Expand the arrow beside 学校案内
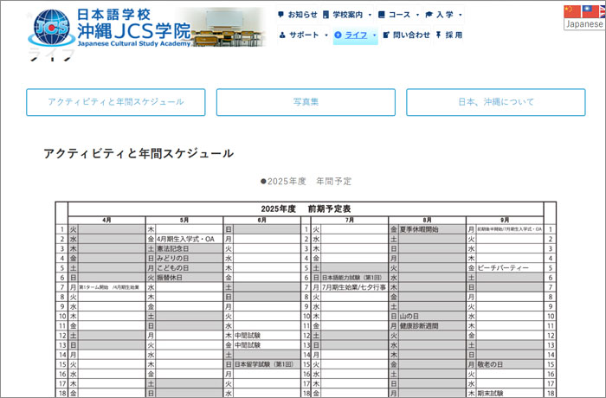The image size is (606, 398). pos(370,15)
